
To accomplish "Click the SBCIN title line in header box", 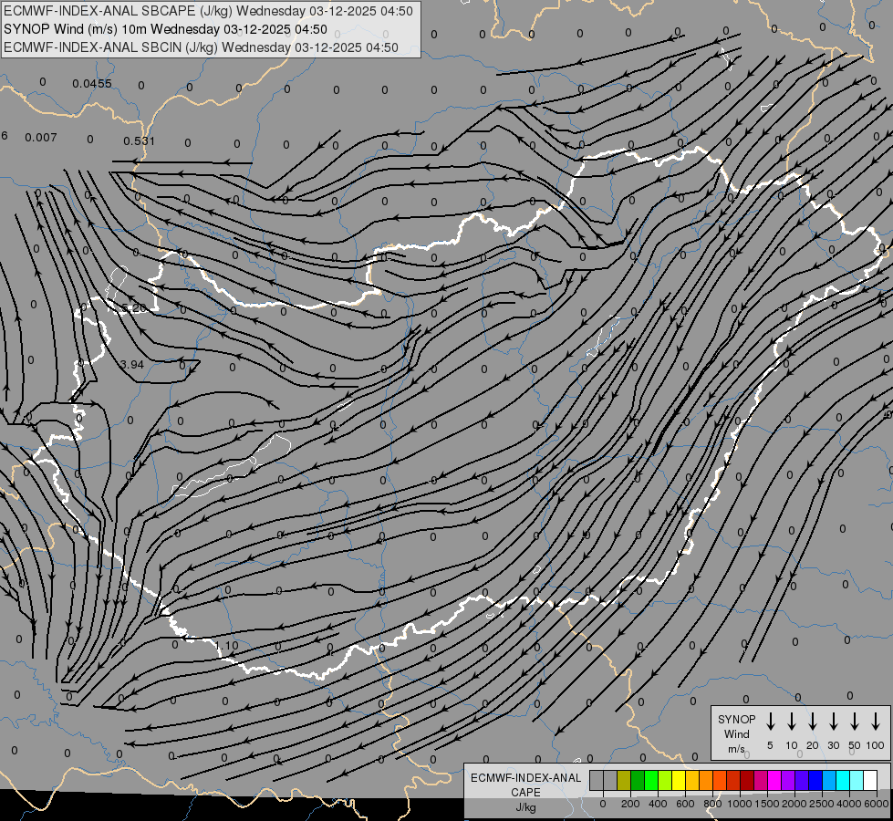I will click(201, 47).
